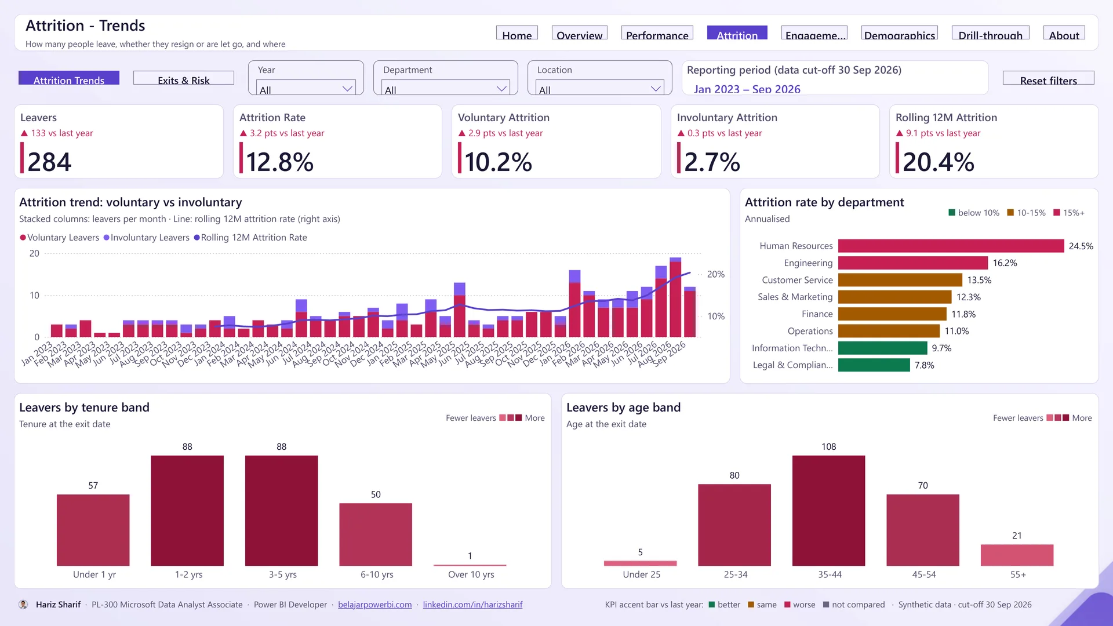The image size is (1113, 626).
Task: Click Involuntary Leavers legend marker
Action: point(106,238)
